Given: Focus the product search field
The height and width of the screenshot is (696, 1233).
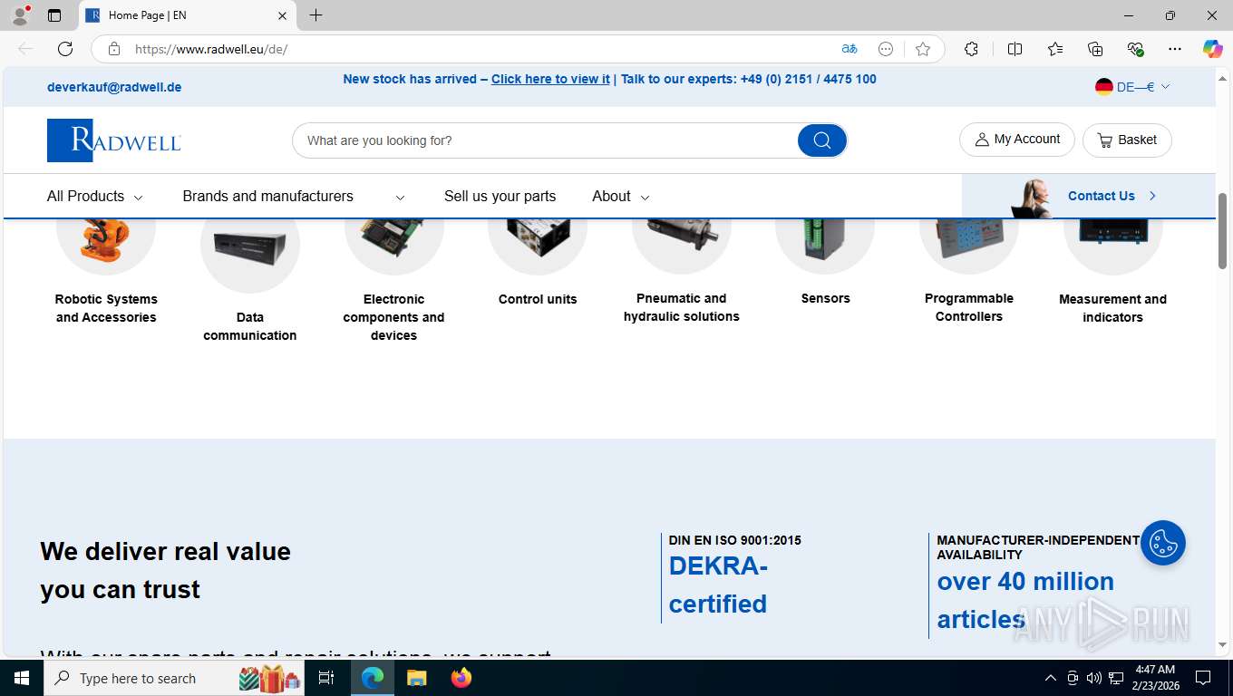Looking at the screenshot, I should pyautogui.click(x=544, y=140).
